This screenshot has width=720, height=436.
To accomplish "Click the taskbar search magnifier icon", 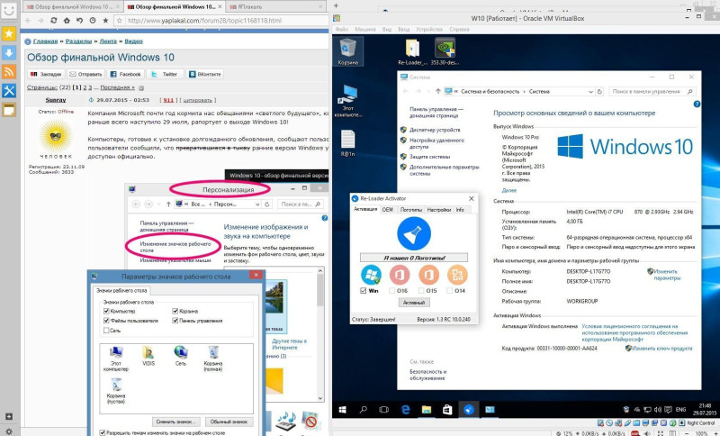I will [363, 410].
